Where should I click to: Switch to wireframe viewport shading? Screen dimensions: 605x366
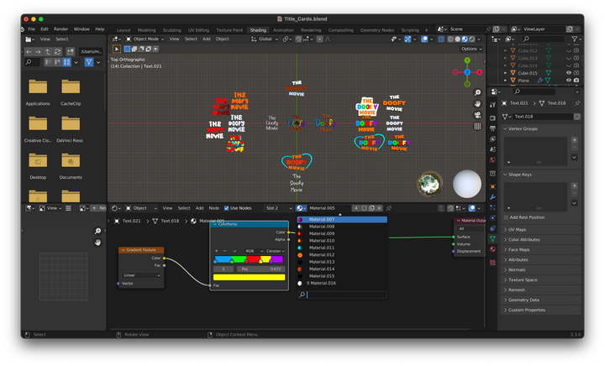pos(450,39)
